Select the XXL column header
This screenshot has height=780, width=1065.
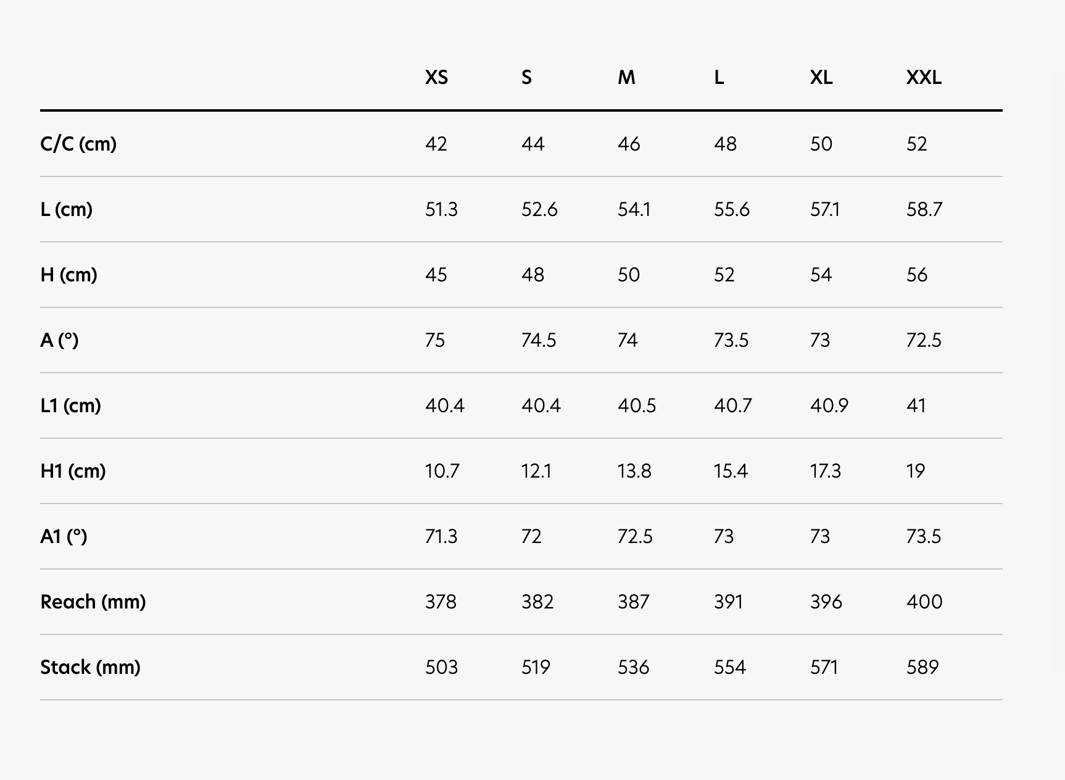click(924, 77)
